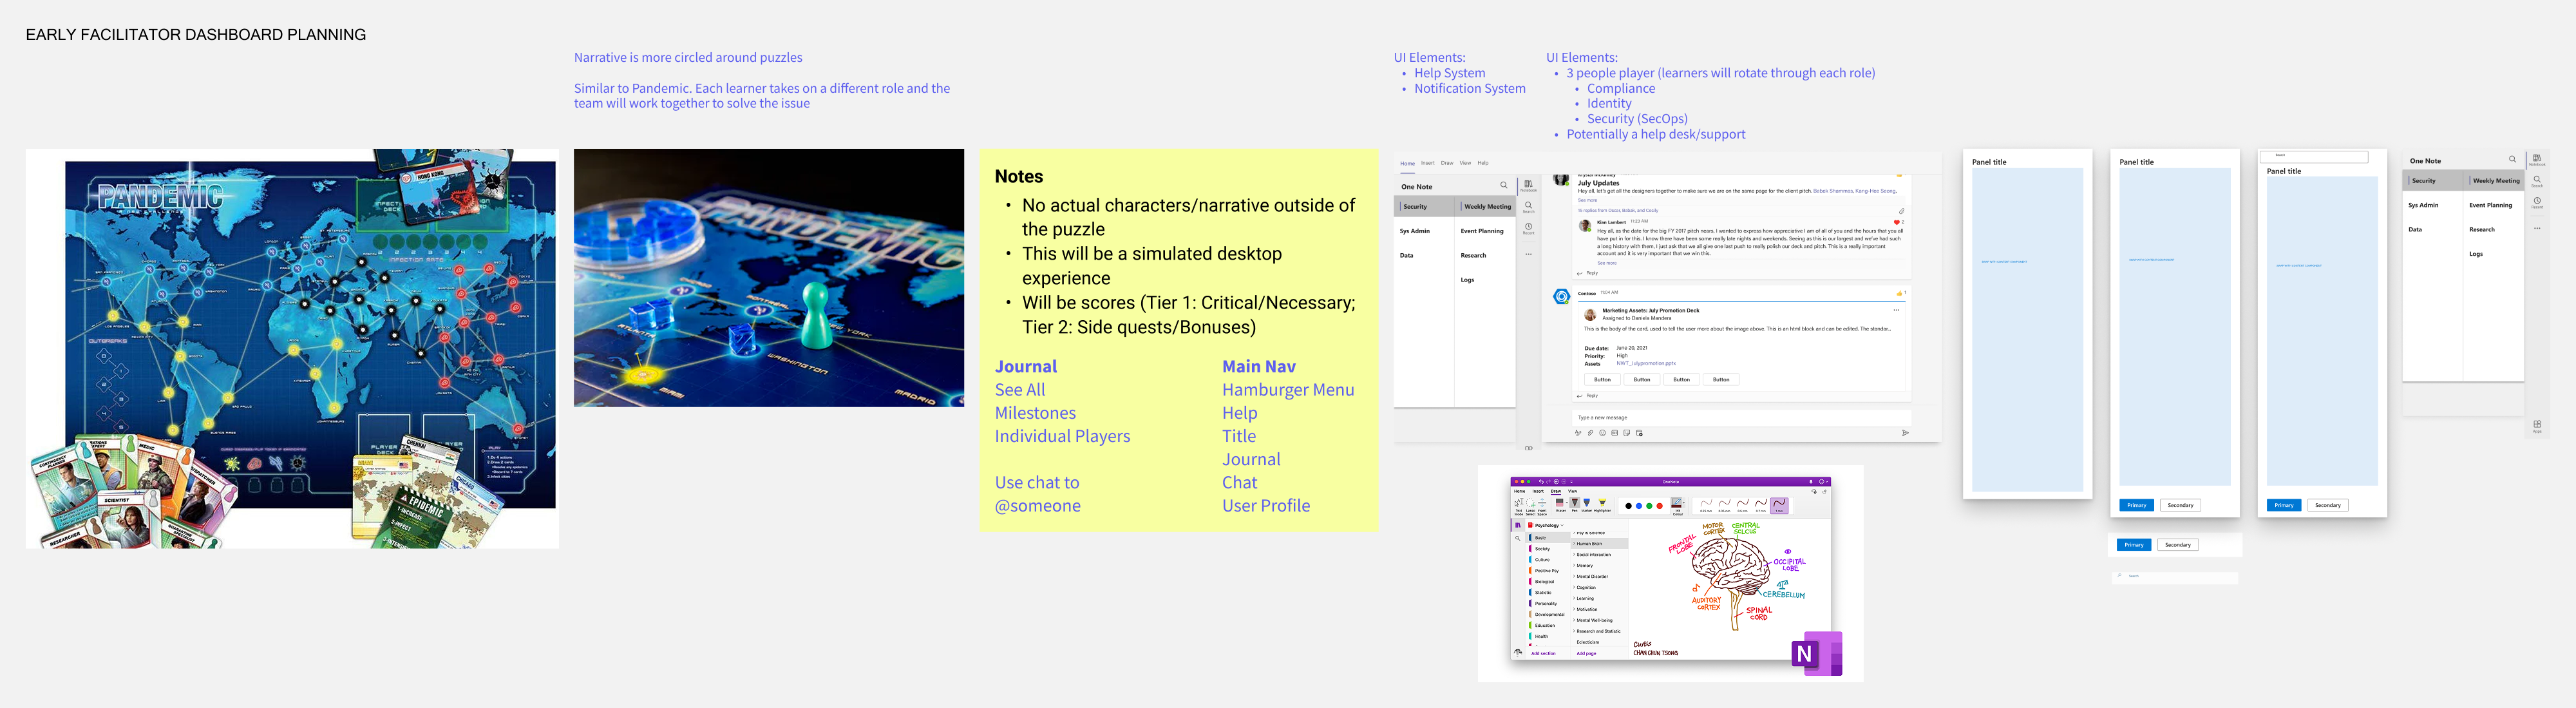Click the GIF icon under the message box
The image size is (2576, 708).
pos(1615,433)
